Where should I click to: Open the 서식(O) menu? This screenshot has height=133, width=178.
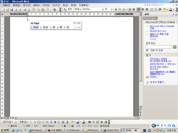(x=46, y=5)
